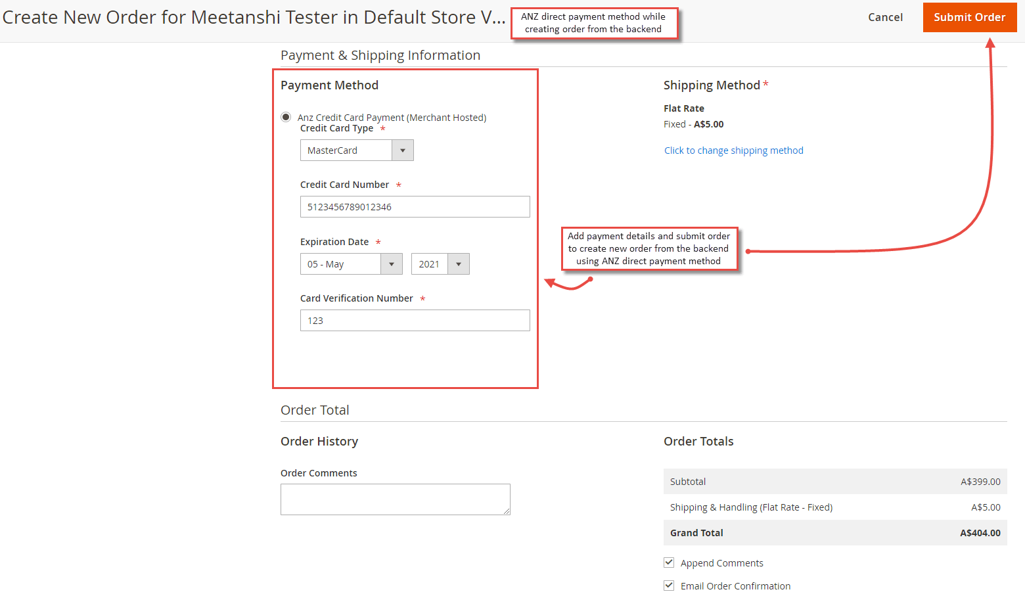Enable the Append Comments checkbox
Image resolution: width=1025 pixels, height=598 pixels.
669,563
